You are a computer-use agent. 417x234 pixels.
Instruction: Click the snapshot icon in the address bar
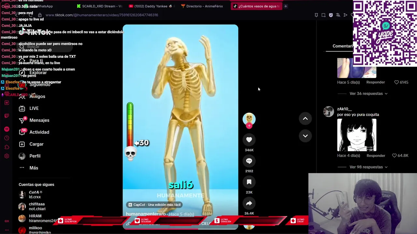click(x=324, y=15)
